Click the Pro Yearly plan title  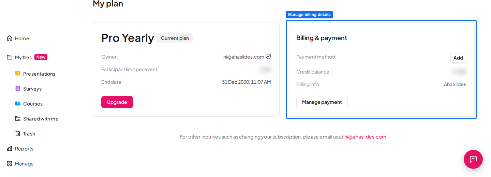pyautogui.click(x=128, y=38)
